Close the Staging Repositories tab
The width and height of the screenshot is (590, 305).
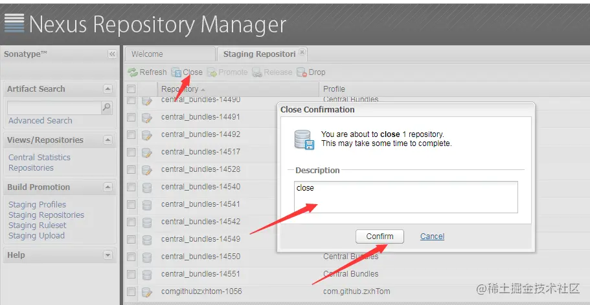(x=302, y=52)
